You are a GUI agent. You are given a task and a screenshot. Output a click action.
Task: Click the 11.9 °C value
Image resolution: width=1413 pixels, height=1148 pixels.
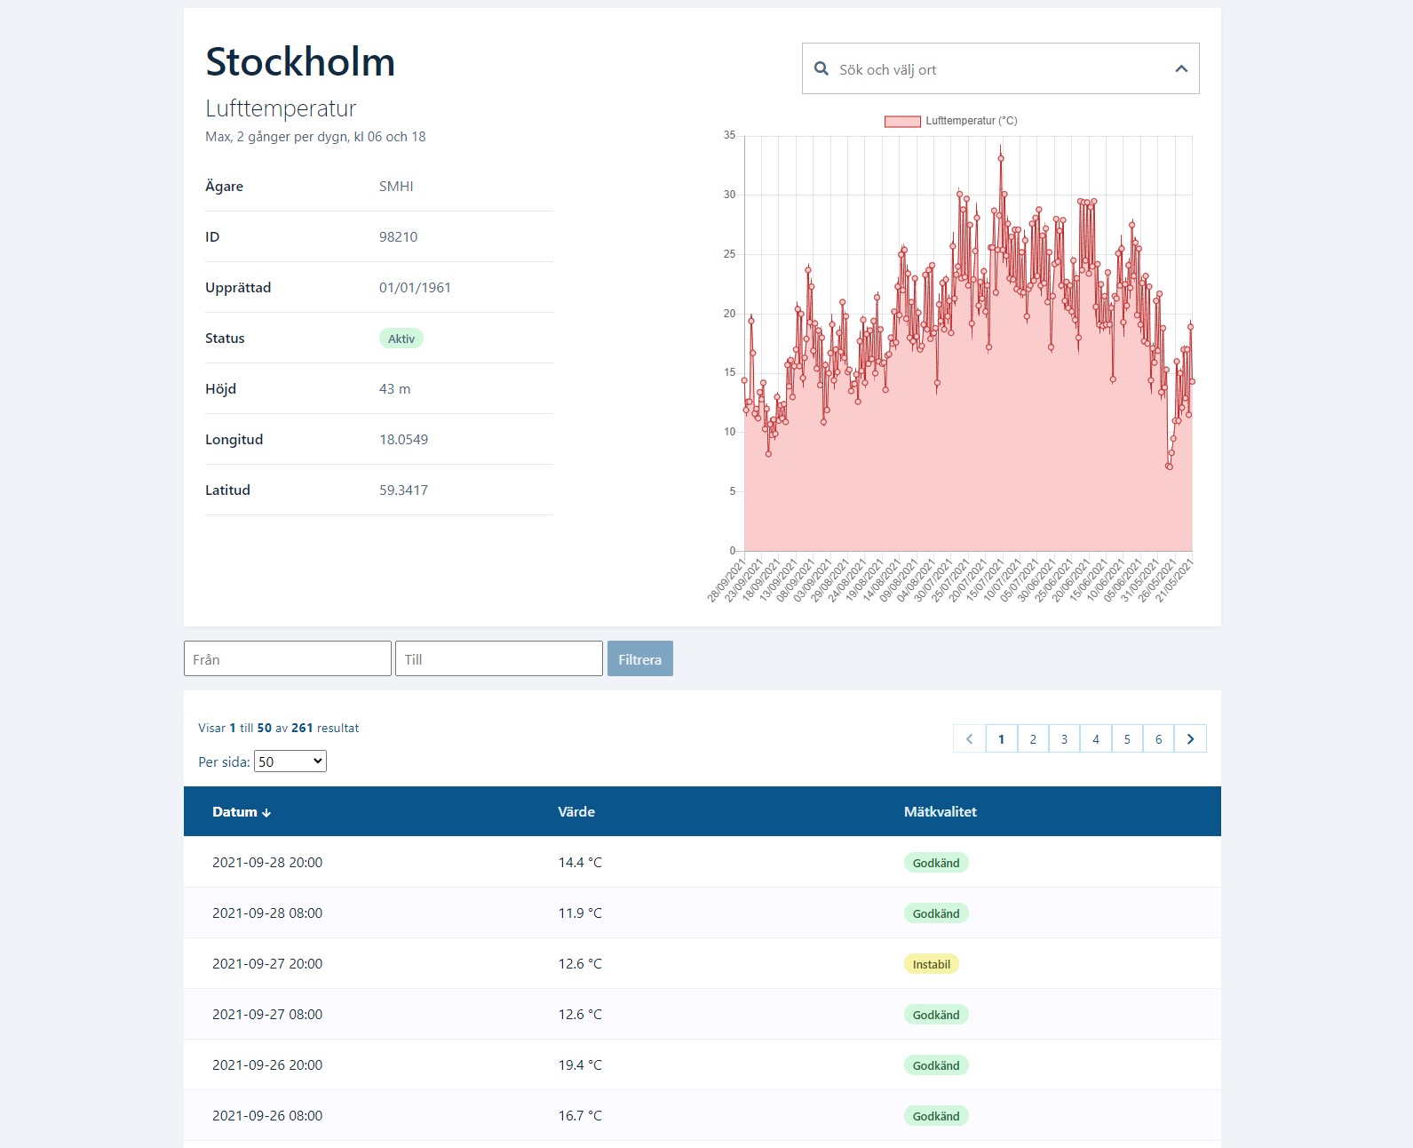click(580, 913)
